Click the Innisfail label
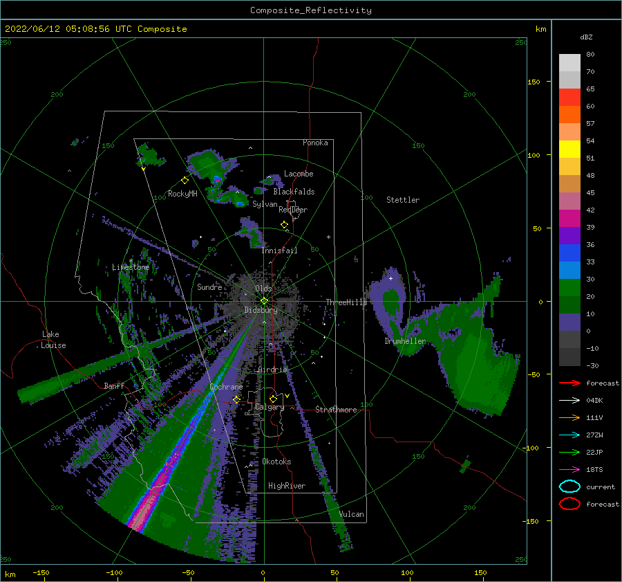This screenshot has height=582, width=622. 279,251
